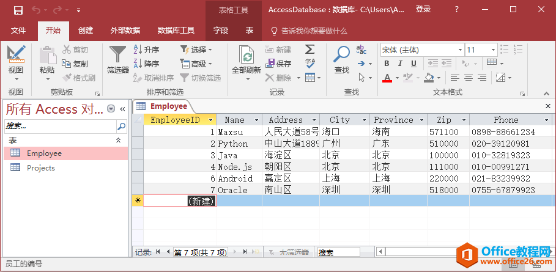Screen dimensions: 556x272
Task: Set align left text alignment
Action: coord(455,78)
